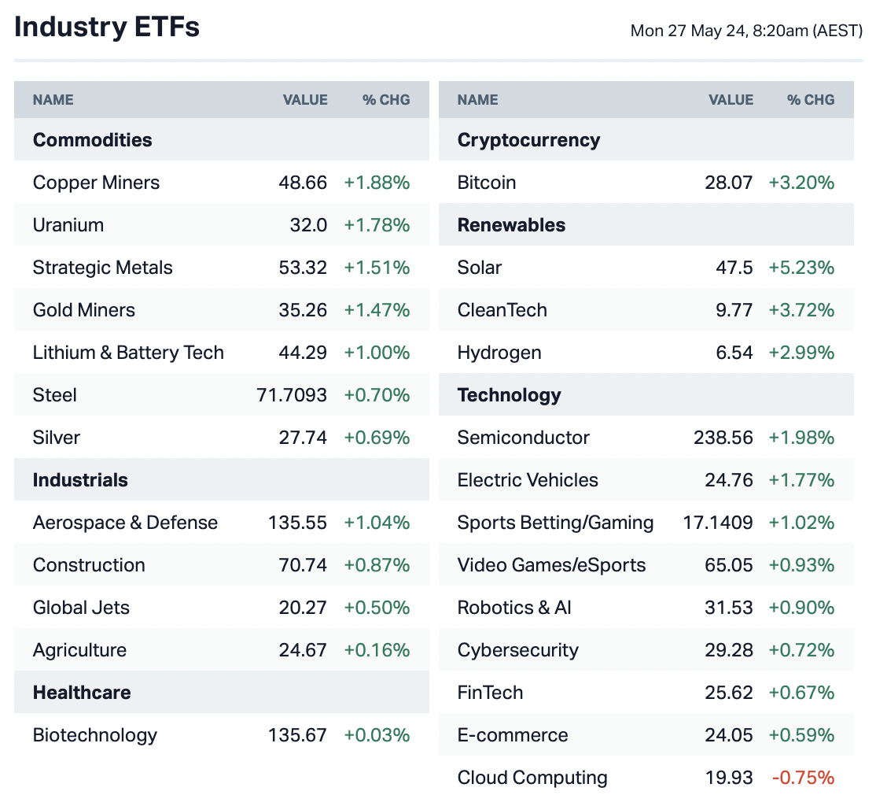876x806 pixels.
Task: Click the Uranium ETF name
Action: point(68,225)
